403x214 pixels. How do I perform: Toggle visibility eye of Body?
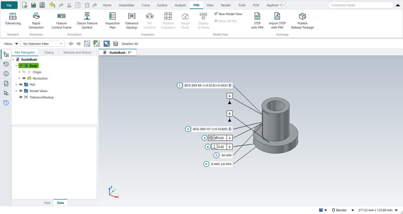pyautogui.click(x=21, y=66)
